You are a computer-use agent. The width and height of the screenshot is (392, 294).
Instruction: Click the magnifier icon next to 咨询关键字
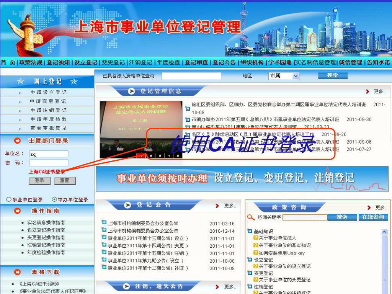tap(251, 217)
